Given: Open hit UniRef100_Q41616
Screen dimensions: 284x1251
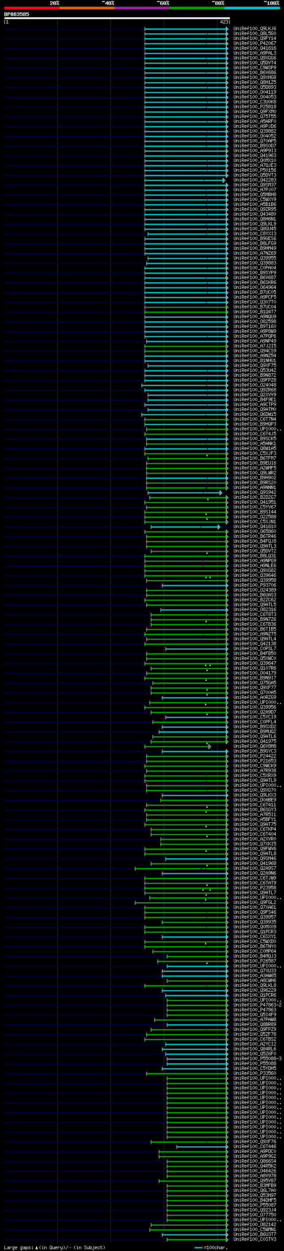Looking at the screenshot, I should tap(254, 48).
